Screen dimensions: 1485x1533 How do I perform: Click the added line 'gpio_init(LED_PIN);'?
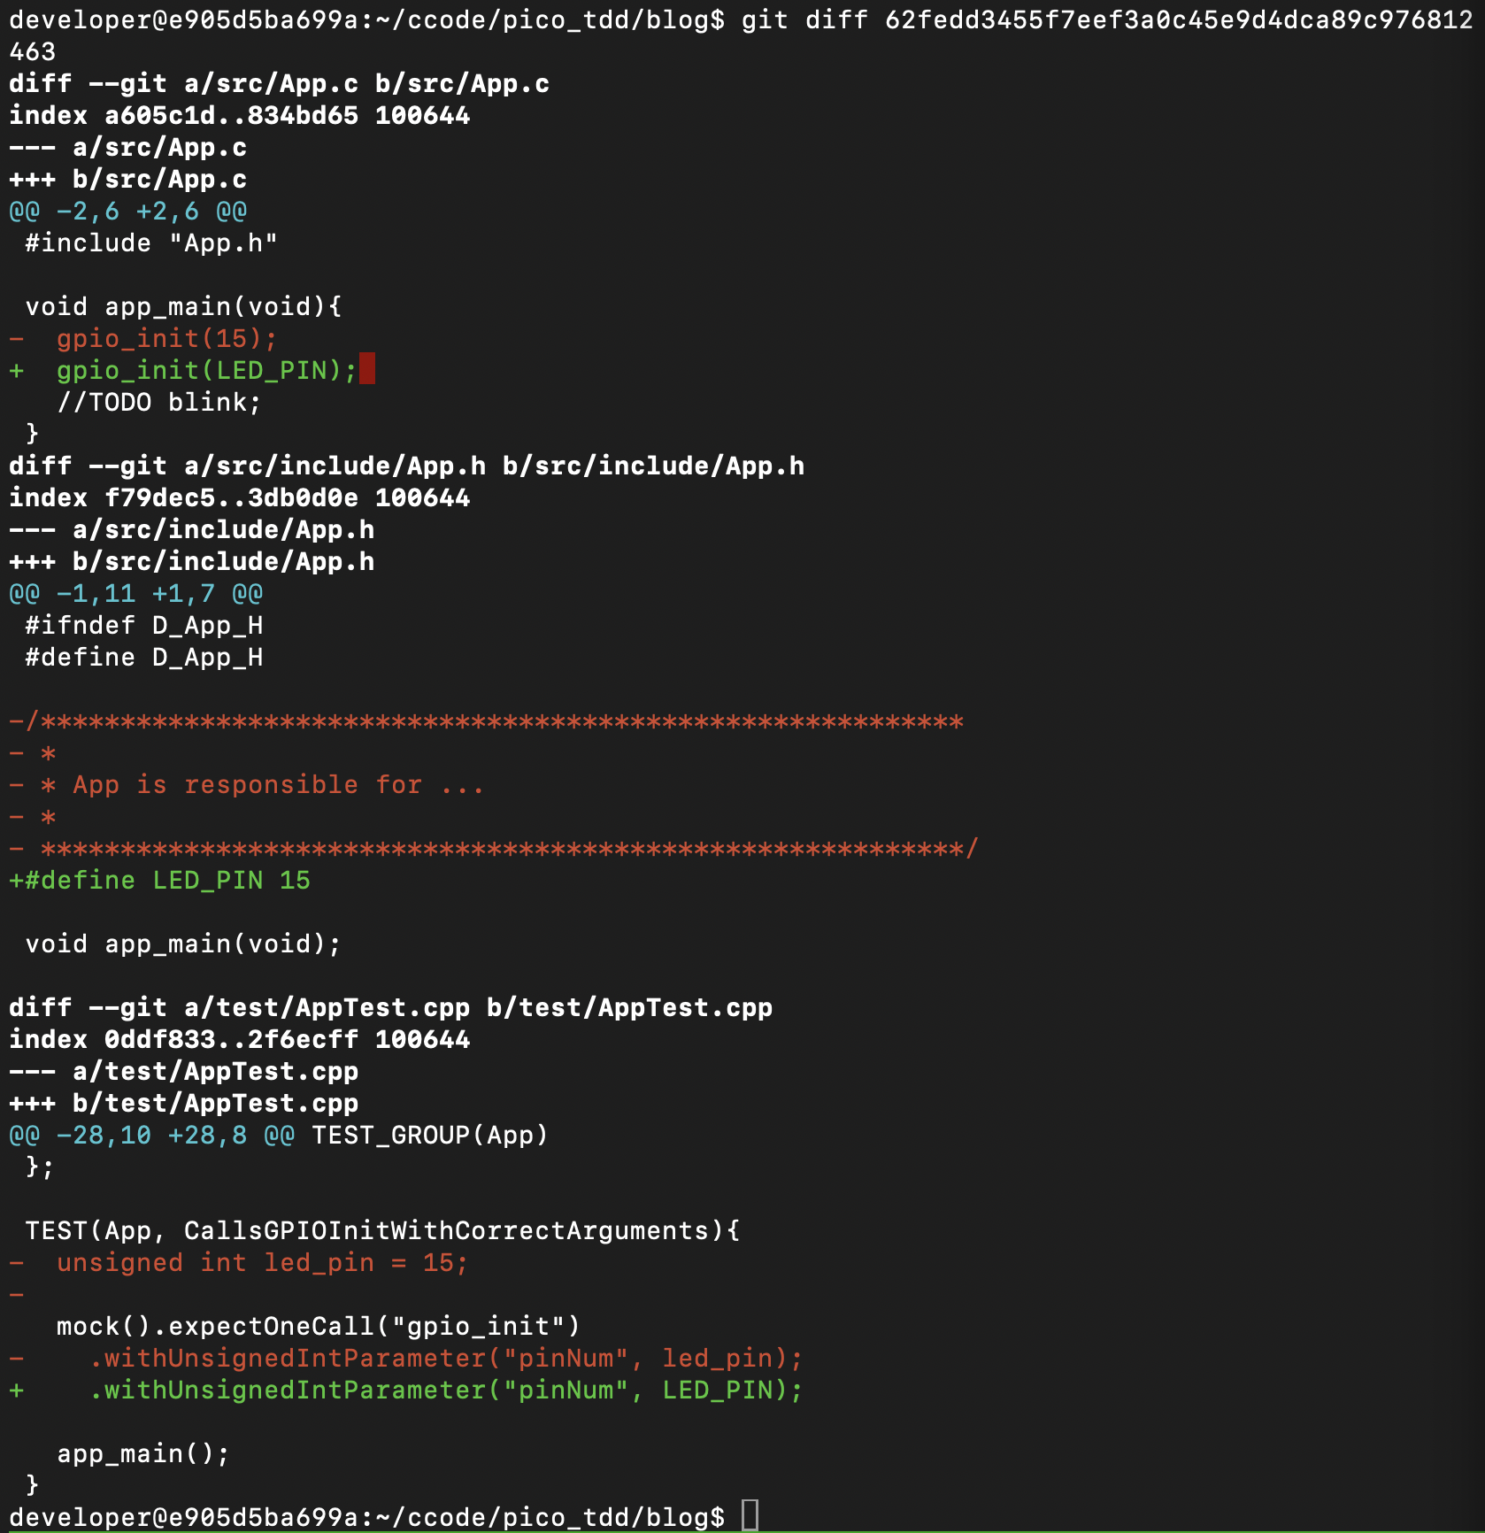[183, 371]
